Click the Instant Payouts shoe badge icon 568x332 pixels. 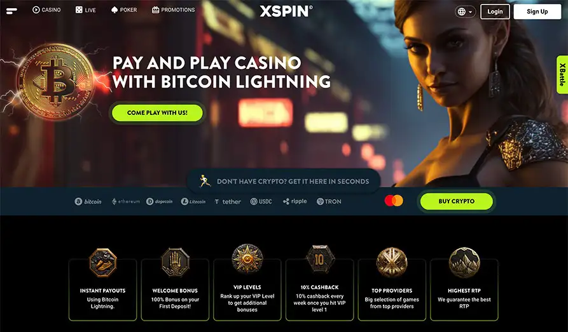coord(103,263)
